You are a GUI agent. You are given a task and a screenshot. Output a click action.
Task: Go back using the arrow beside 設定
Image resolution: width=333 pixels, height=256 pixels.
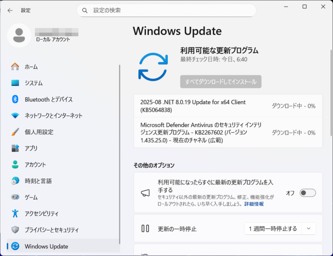(x=10, y=10)
